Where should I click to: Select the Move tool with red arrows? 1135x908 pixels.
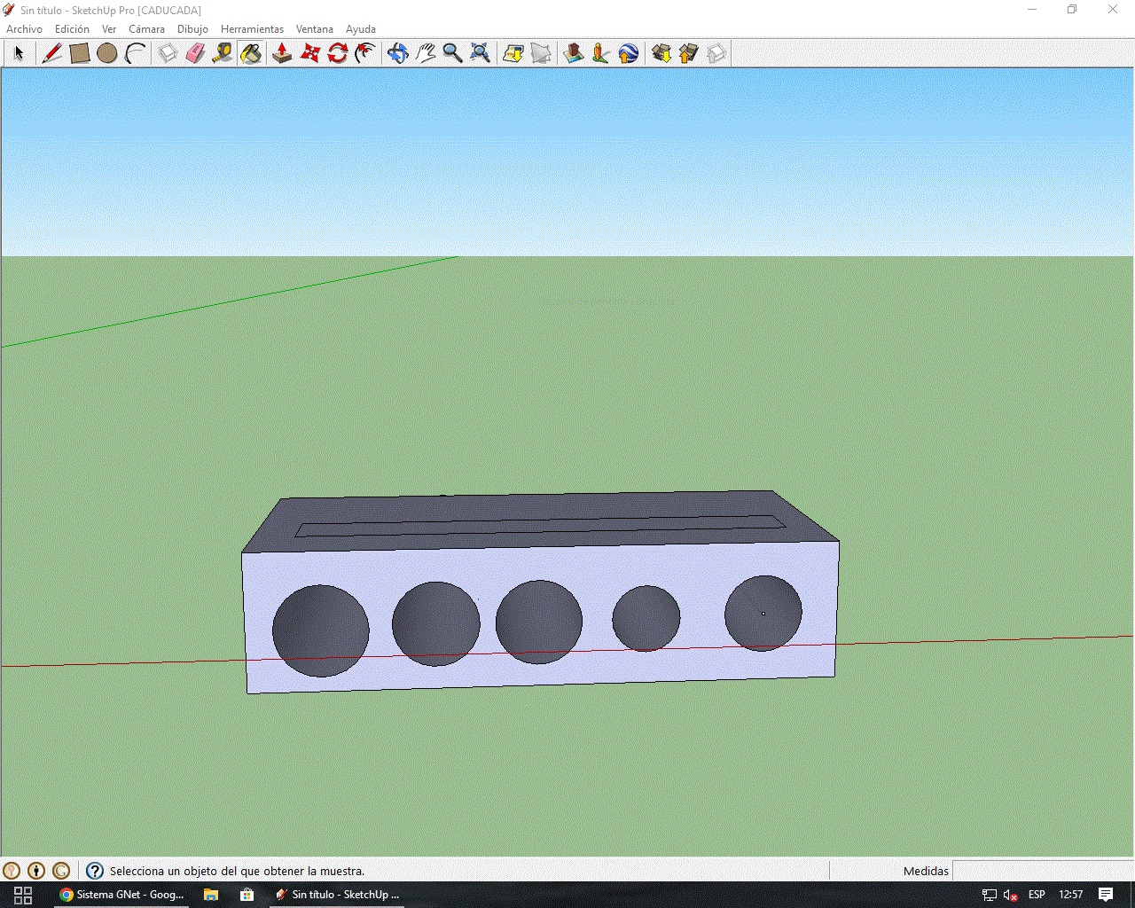tap(309, 54)
